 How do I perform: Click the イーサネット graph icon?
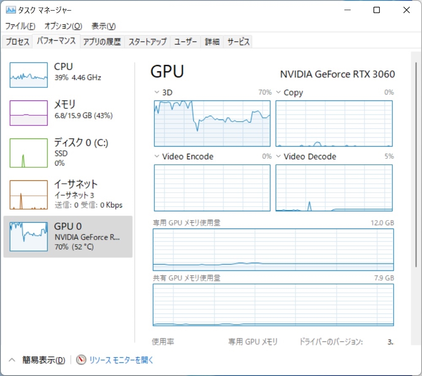click(x=29, y=195)
